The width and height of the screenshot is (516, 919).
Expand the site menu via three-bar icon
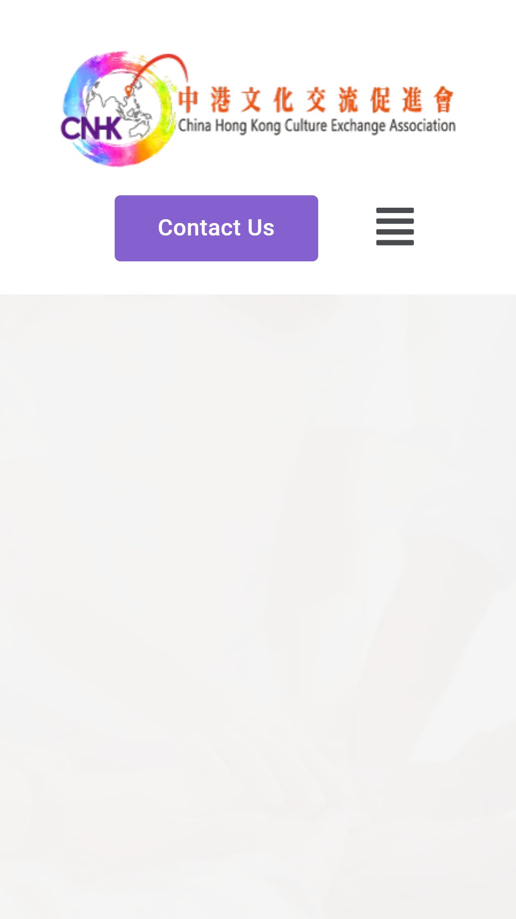tap(395, 226)
